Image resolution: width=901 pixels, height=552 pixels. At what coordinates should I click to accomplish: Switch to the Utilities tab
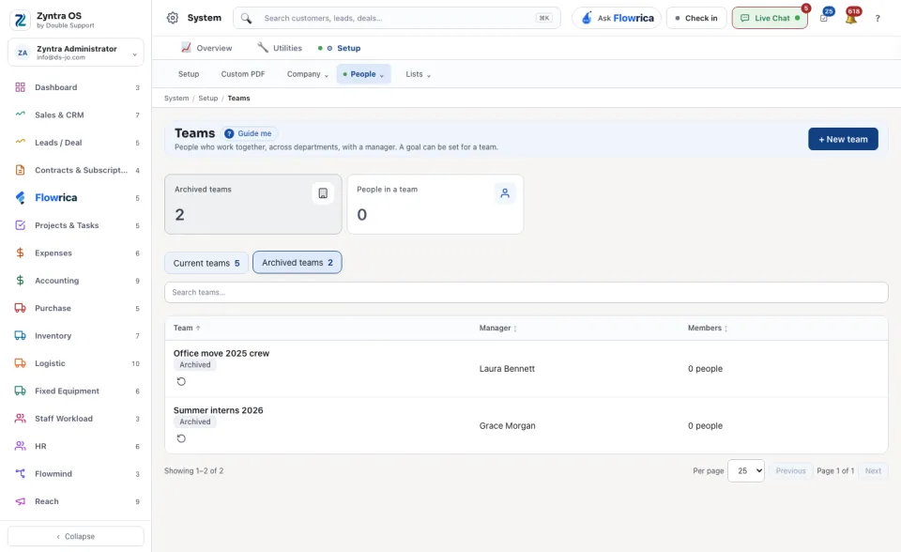click(x=280, y=48)
